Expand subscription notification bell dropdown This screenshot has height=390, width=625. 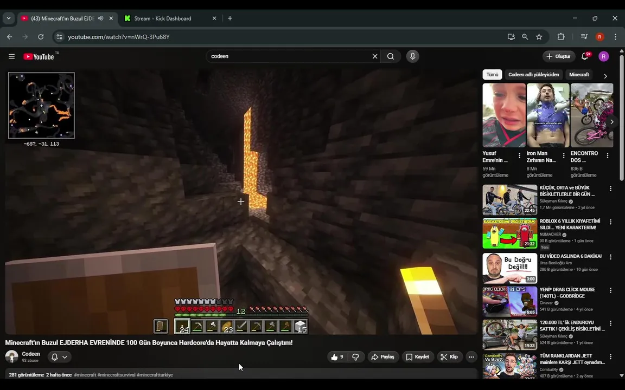(59, 357)
